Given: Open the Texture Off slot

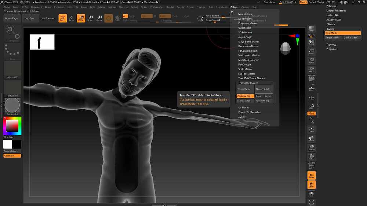Looking at the screenshot, I should [x=12, y=88].
